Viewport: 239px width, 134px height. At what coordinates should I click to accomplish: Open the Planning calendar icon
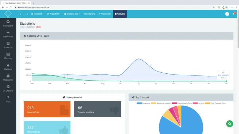[8, 54]
